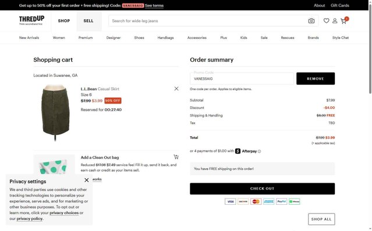
Task: Click the camera visual search icon
Action: [x=311, y=21]
